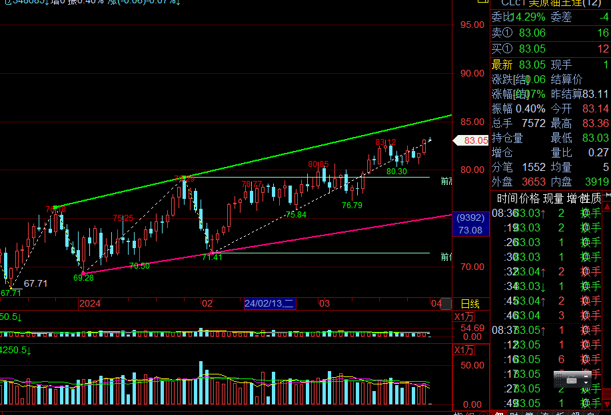
Task: Click the small scroll button at the right end of the date axis
Action: pos(447,304)
